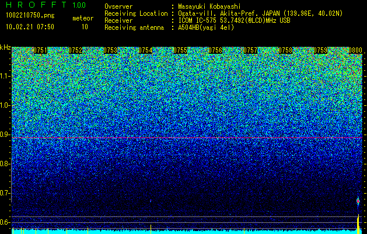
Task: Click the 'Ovserver' field label
Action: click(x=118, y=6)
